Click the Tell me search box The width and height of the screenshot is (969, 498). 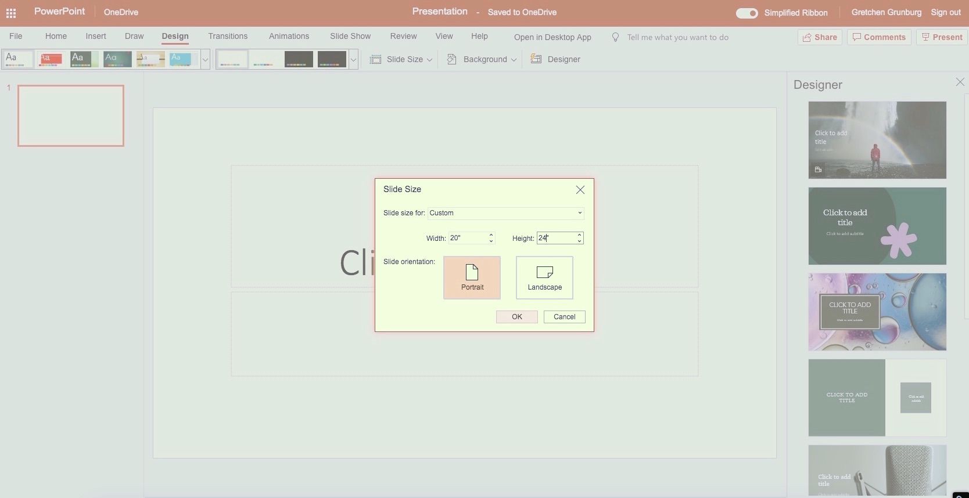677,37
